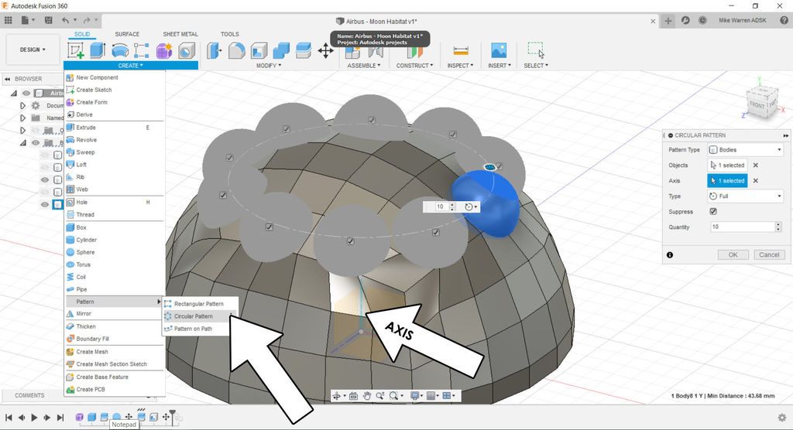Image resolution: width=793 pixels, height=430 pixels.
Task: Uncheck the Suppress checkbox
Action: [713, 211]
